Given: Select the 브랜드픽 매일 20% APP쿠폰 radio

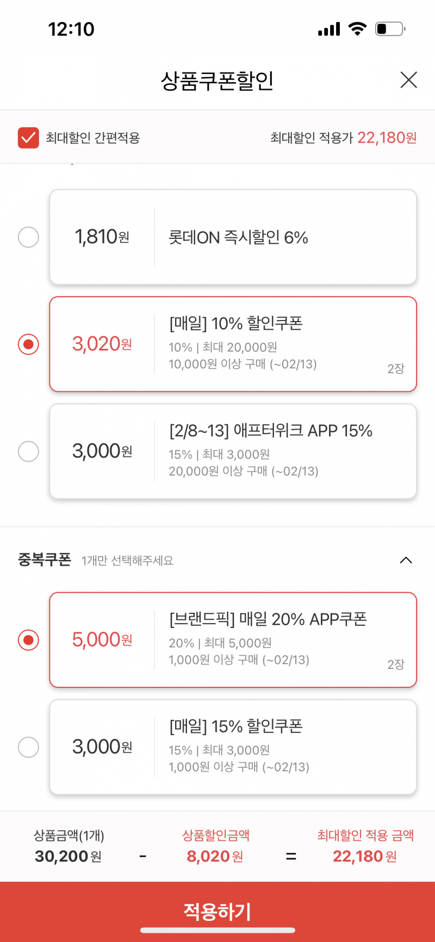Looking at the screenshot, I should click(x=28, y=640).
